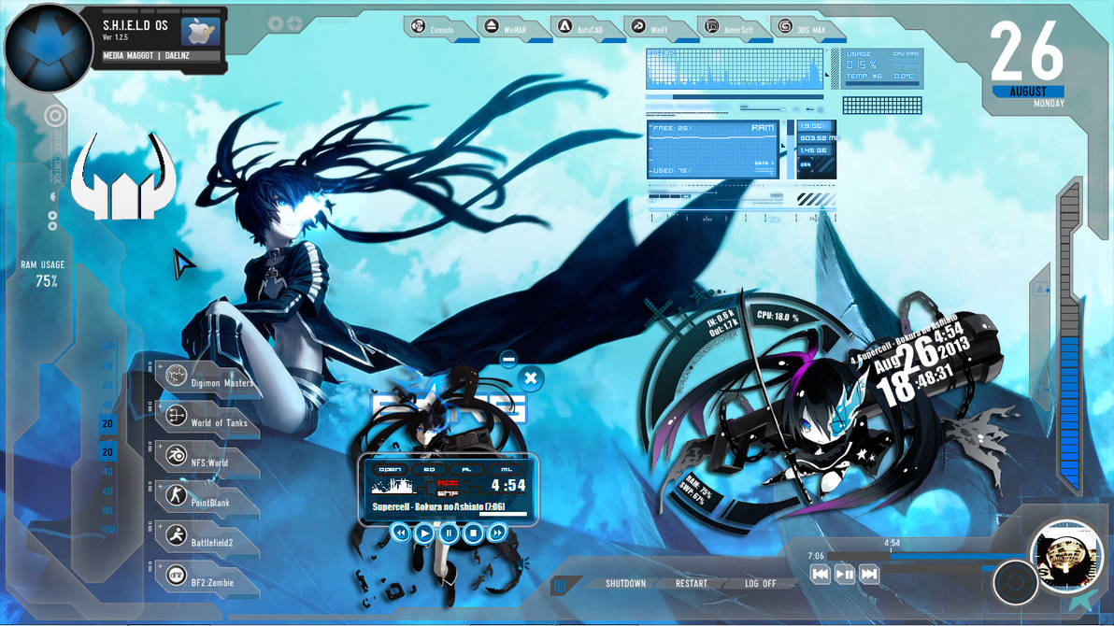The image size is (1114, 626).
Task: Launch NFS:World from the game list
Action: 207,458
